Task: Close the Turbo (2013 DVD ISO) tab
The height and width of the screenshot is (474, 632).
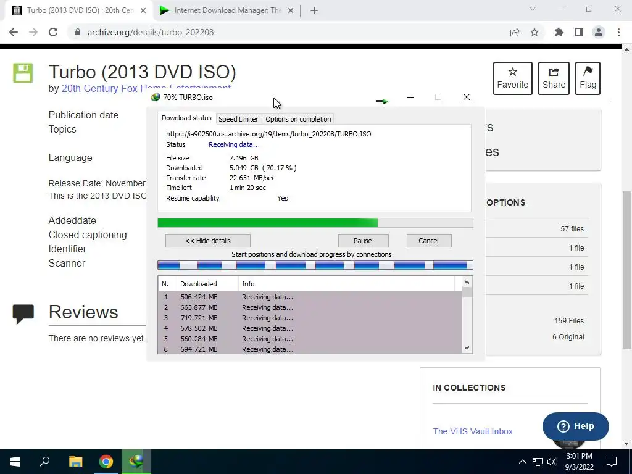Action: 143,11
